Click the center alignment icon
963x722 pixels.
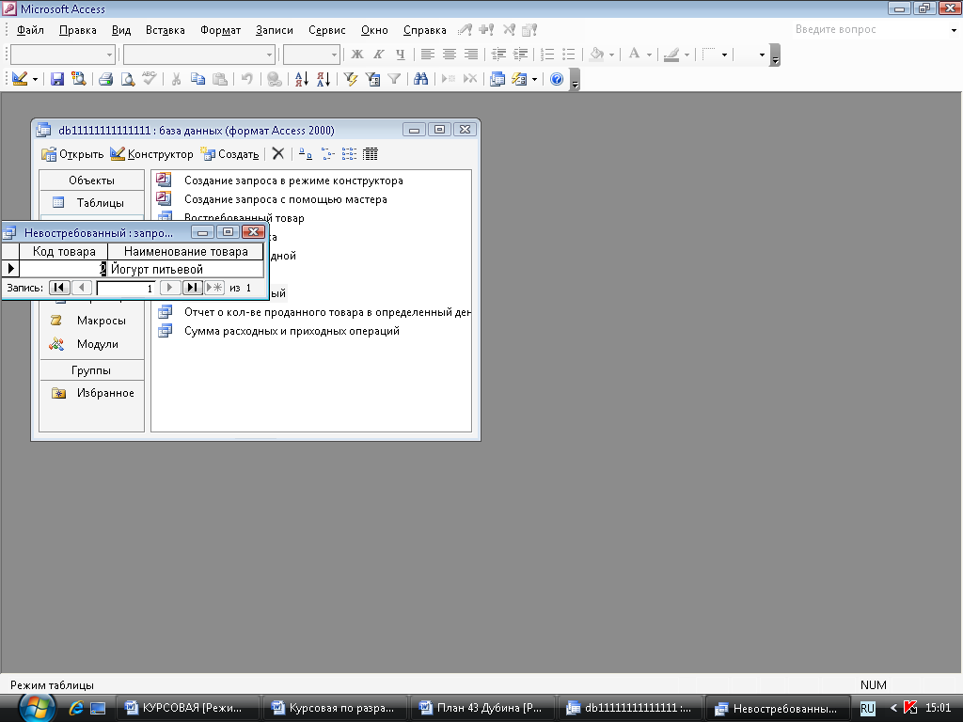(449, 55)
